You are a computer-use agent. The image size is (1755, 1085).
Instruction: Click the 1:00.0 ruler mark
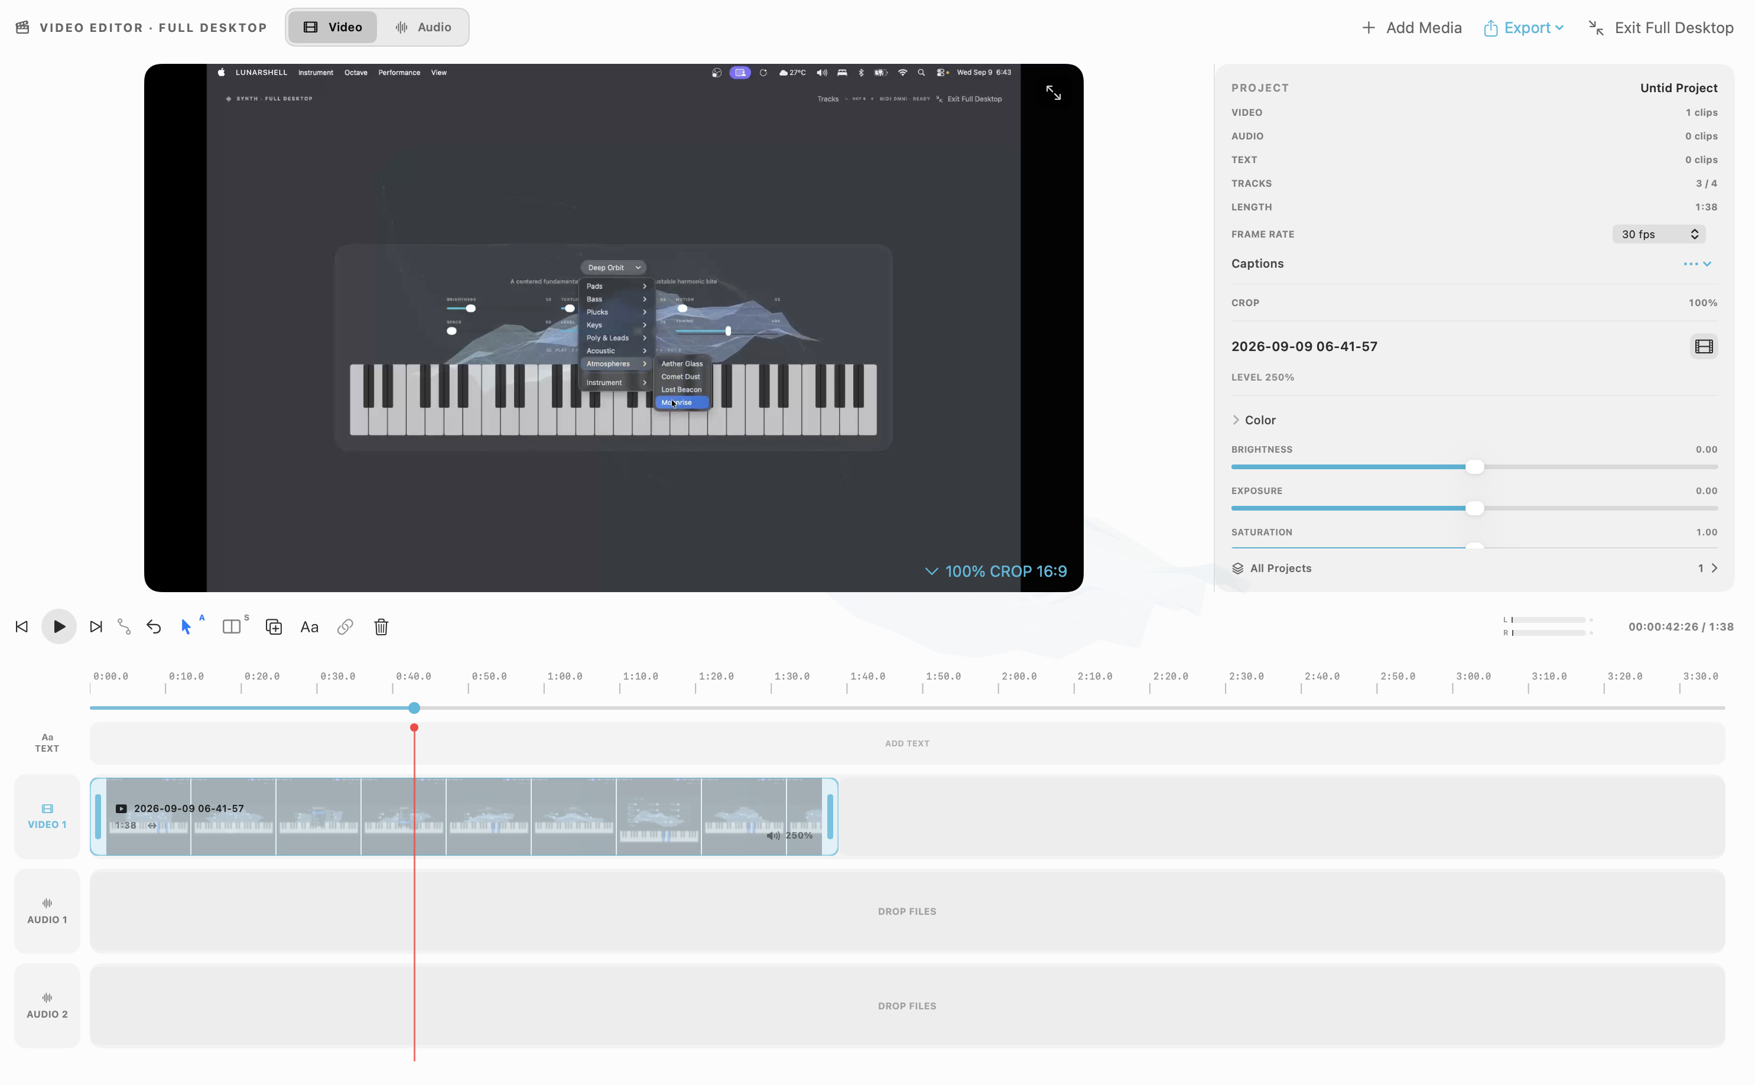click(x=565, y=677)
